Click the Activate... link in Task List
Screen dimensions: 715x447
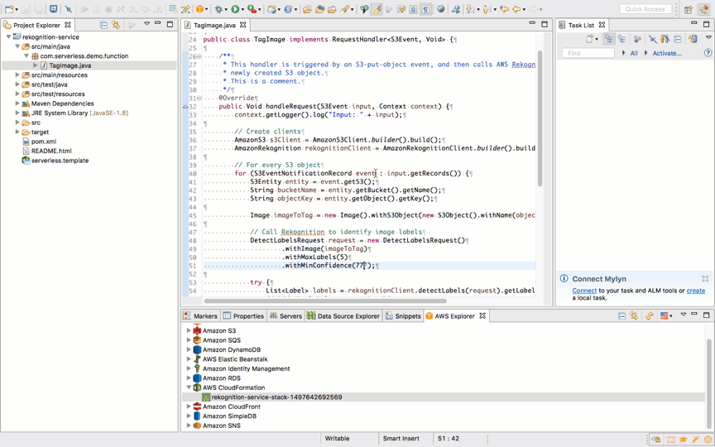coord(667,53)
